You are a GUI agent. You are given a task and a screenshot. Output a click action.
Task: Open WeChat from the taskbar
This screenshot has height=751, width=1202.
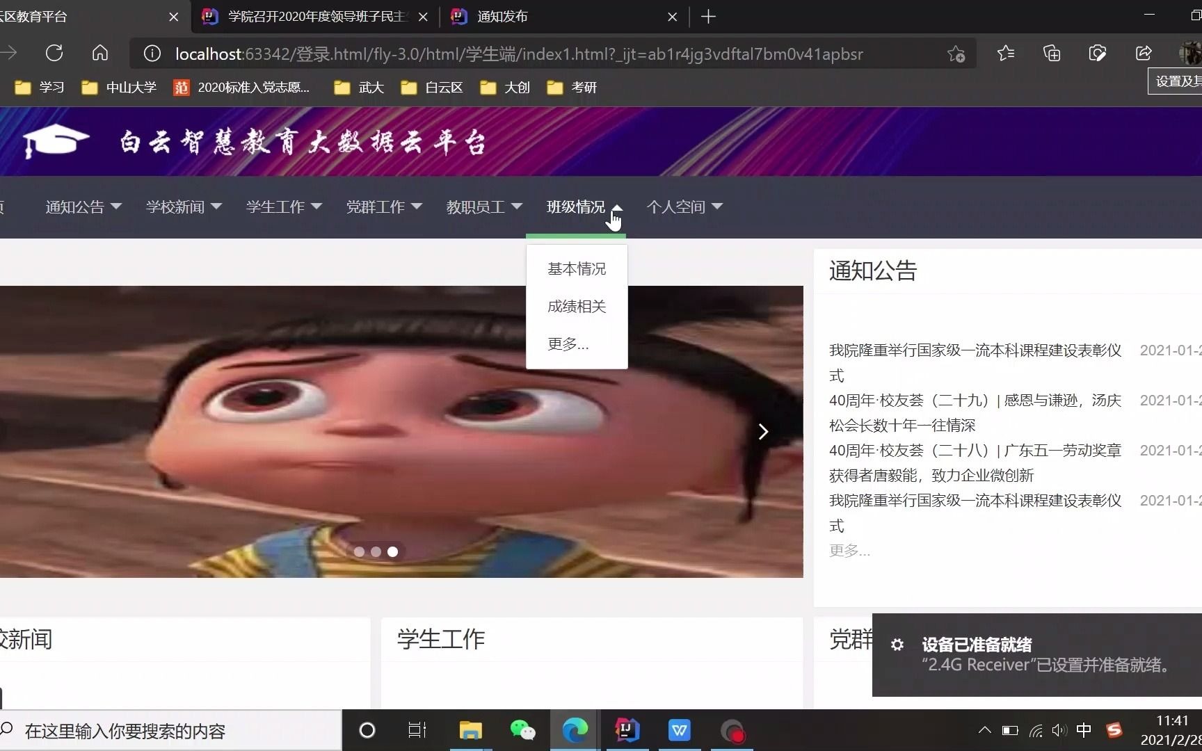(522, 730)
